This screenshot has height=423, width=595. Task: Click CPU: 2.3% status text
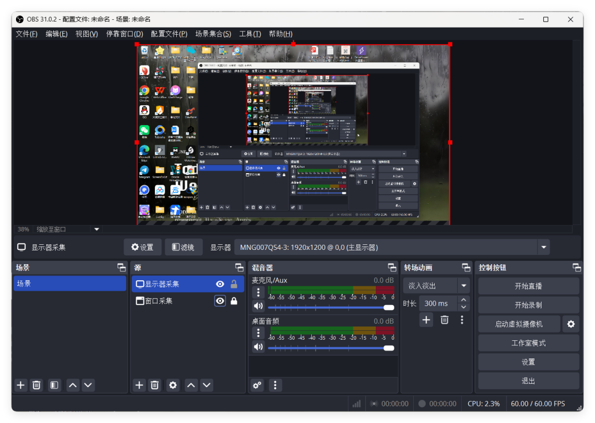(x=484, y=404)
